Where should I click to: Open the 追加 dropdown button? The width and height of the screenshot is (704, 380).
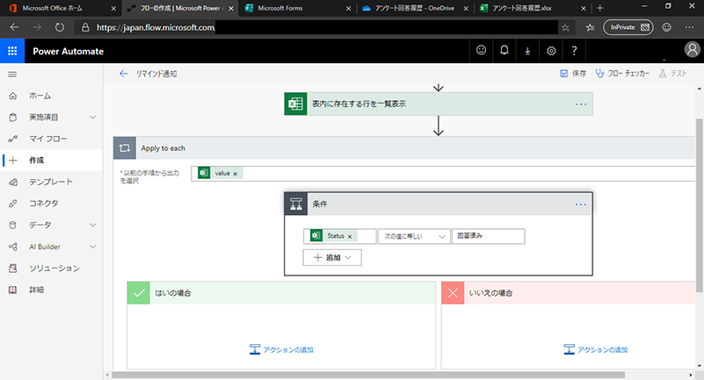click(x=332, y=258)
